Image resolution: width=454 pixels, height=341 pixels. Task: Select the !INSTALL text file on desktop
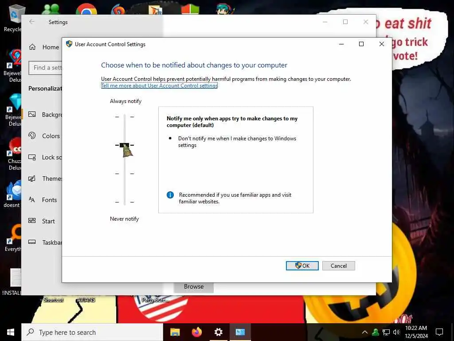tap(12, 282)
